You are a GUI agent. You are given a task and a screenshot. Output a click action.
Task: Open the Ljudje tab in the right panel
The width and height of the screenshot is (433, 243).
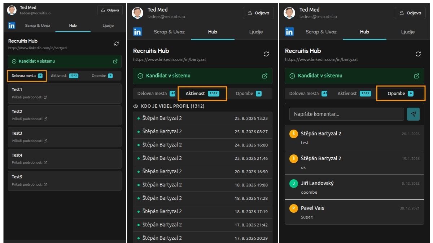click(x=408, y=32)
